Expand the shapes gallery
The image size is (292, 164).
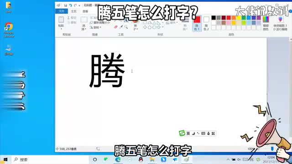click(163, 27)
